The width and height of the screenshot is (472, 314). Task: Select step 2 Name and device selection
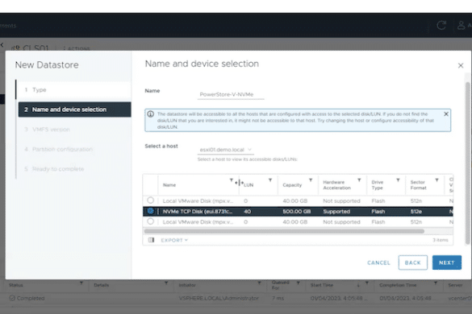pyautogui.click(x=74, y=109)
